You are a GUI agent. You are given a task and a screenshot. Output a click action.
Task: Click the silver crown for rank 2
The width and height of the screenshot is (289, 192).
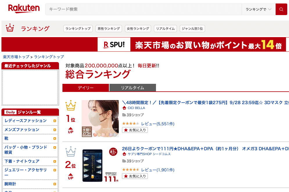pyautogui.click(x=71, y=151)
